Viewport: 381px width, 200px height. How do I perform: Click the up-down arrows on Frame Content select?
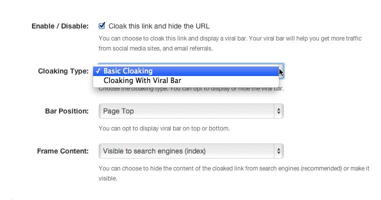pyautogui.click(x=278, y=150)
